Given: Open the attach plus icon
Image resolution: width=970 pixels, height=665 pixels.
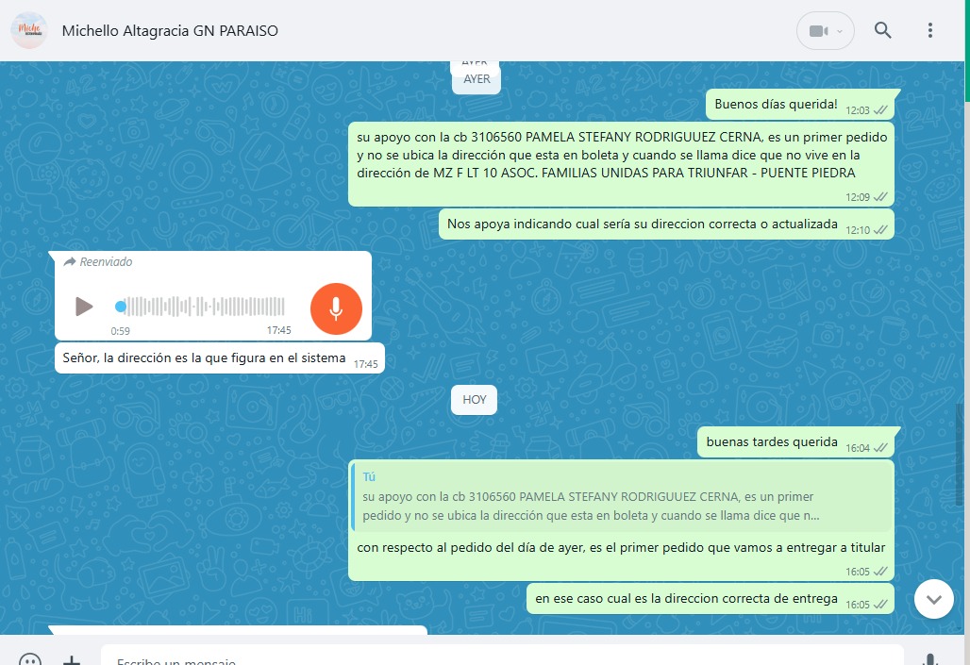Looking at the screenshot, I should 72,658.
